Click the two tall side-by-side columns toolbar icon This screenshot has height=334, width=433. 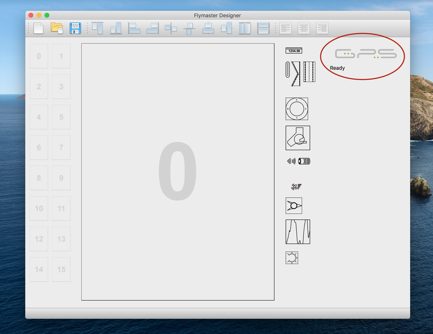pos(245,28)
